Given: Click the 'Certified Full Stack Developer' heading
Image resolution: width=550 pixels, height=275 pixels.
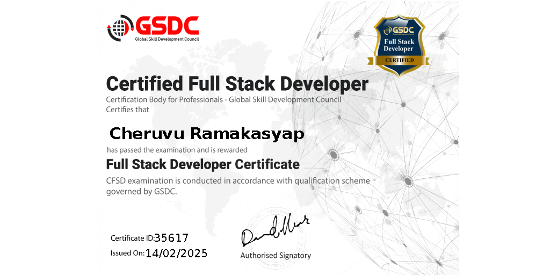Looking at the screenshot, I should pos(237,84).
